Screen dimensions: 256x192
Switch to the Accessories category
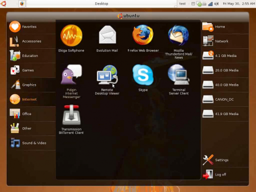point(32,41)
